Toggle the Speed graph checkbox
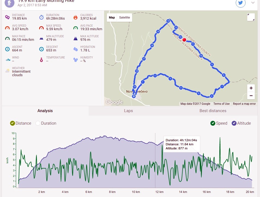Viewport: 260px width, 197px height. (x=213, y=123)
